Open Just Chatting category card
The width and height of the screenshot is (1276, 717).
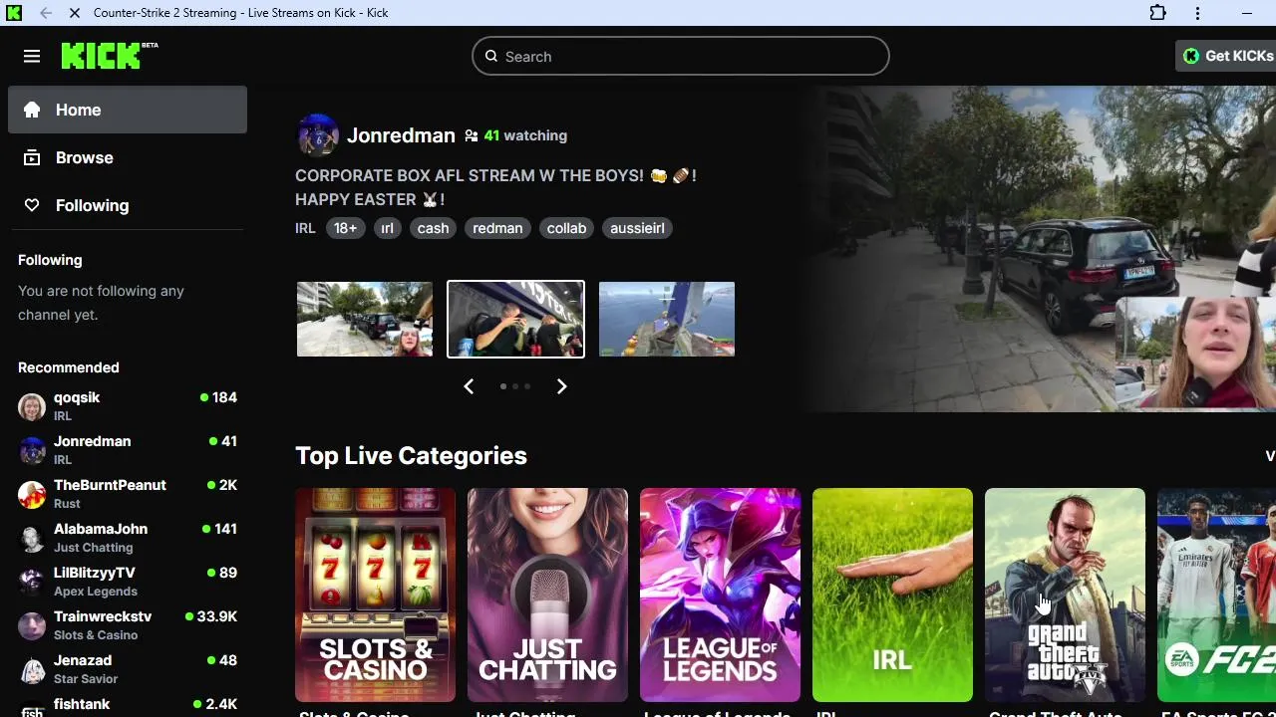coord(547,595)
